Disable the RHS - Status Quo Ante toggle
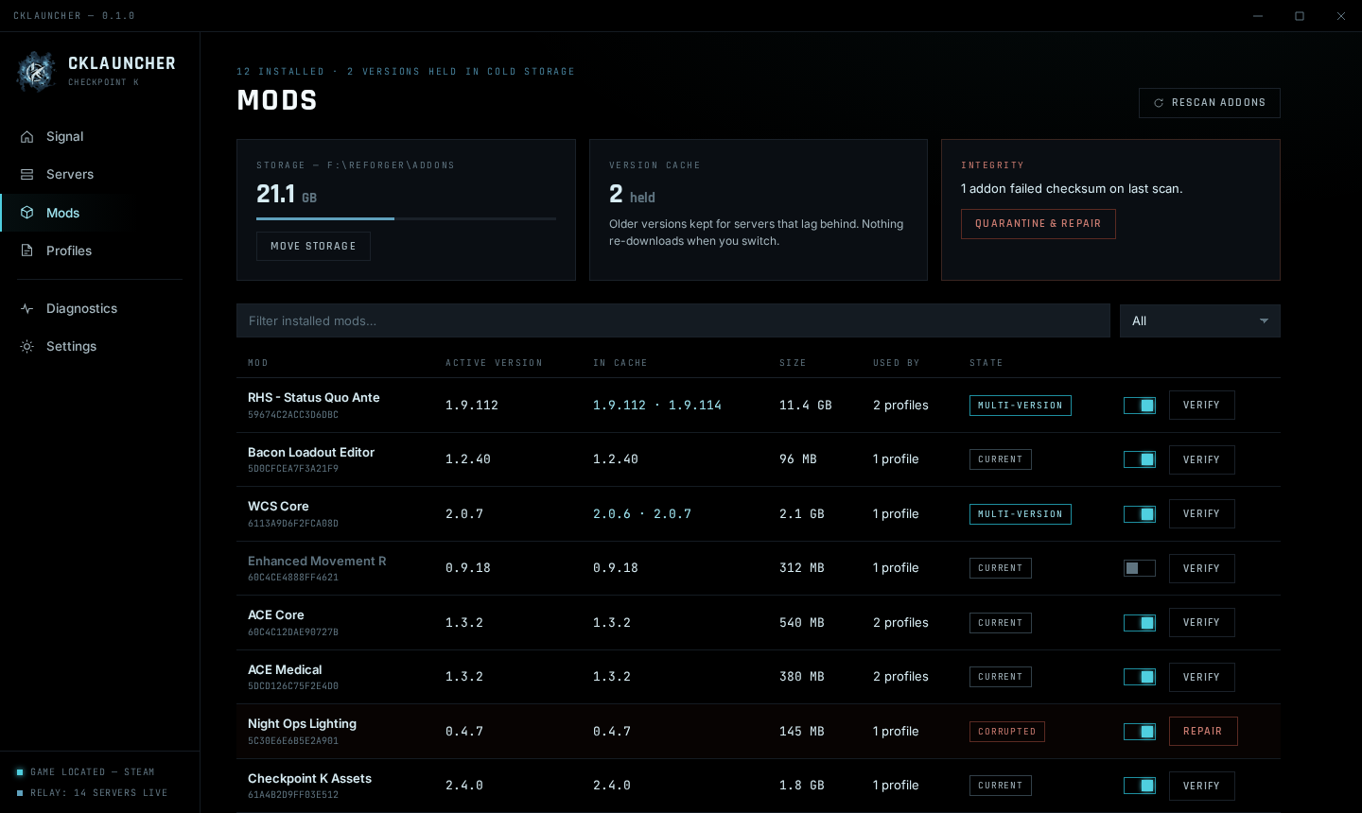The width and height of the screenshot is (1362, 813). click(x=1140, y=406)
